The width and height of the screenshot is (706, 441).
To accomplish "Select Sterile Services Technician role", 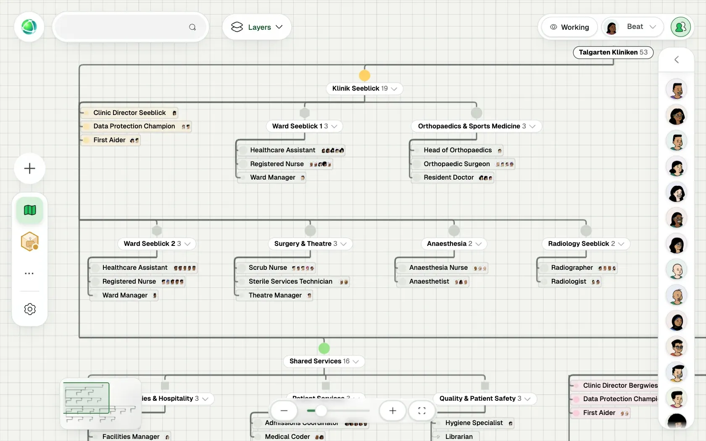I will coord(293,282).
